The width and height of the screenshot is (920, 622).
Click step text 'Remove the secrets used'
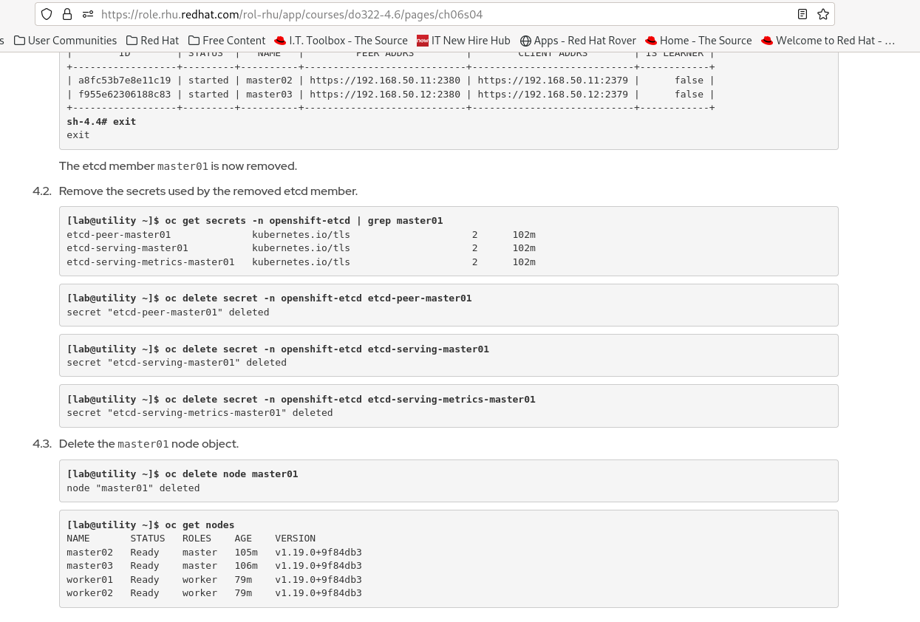208,191
